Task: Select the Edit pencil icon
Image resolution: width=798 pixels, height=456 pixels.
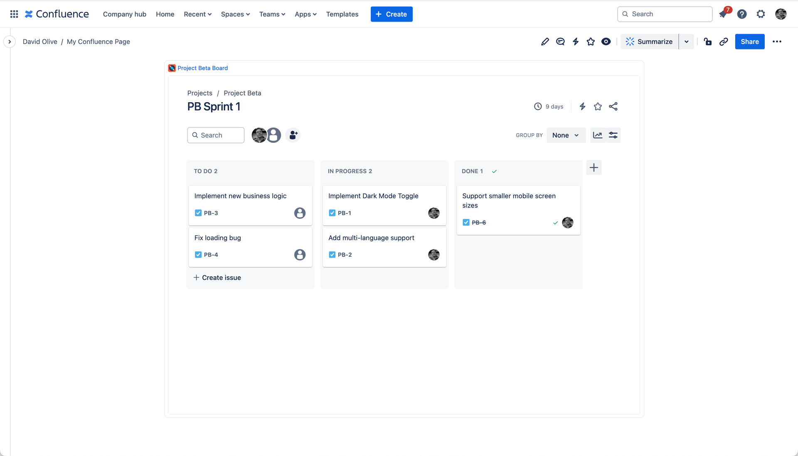Action: pos(545,42)
